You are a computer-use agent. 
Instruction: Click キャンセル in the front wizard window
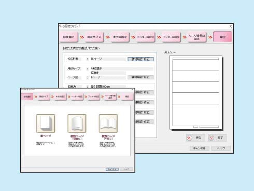tap(112, 169)
